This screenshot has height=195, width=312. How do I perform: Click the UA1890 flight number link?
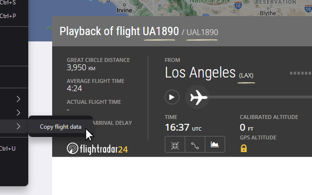160,31
